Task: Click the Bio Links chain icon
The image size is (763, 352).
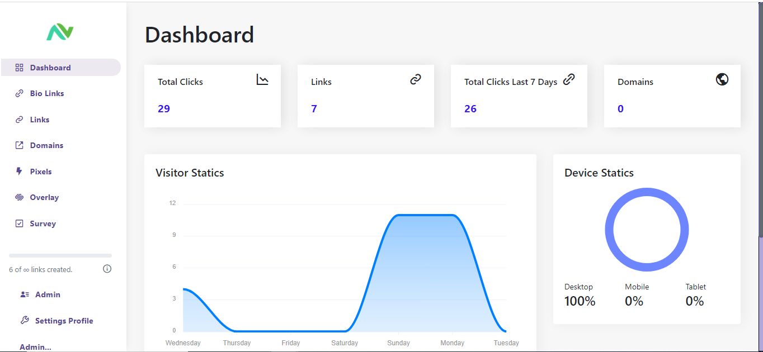Action: [19, 93]
